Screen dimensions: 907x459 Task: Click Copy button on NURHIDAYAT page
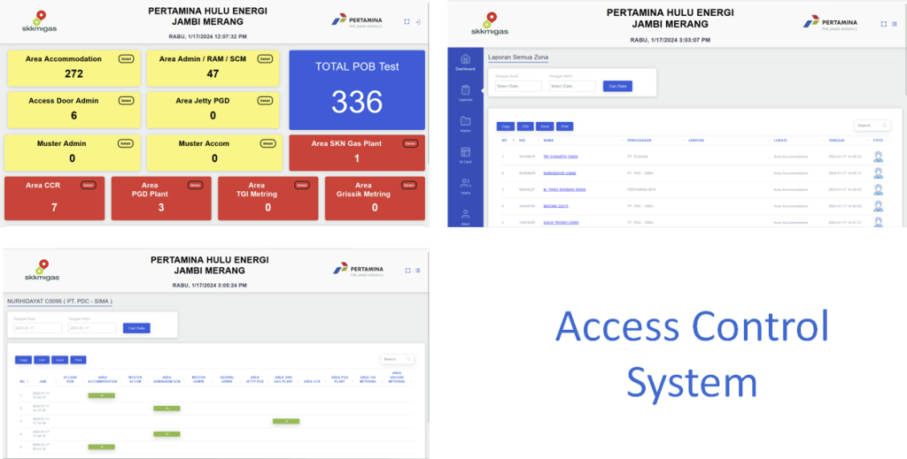click(23, 360)
